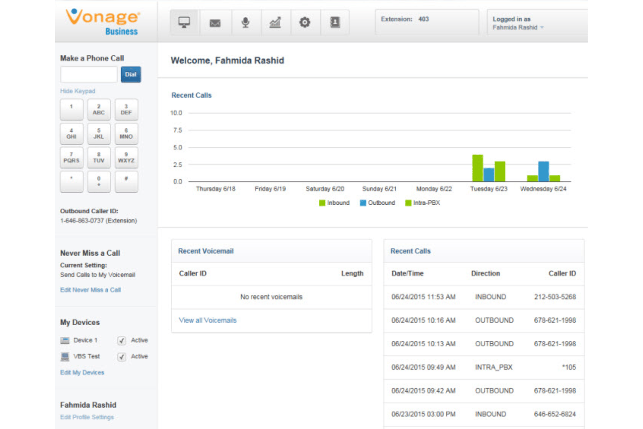The width and height of the screenshot is (643, 429).
Task: Click the Inbound legend swatch
Action: tap(322, 203)
